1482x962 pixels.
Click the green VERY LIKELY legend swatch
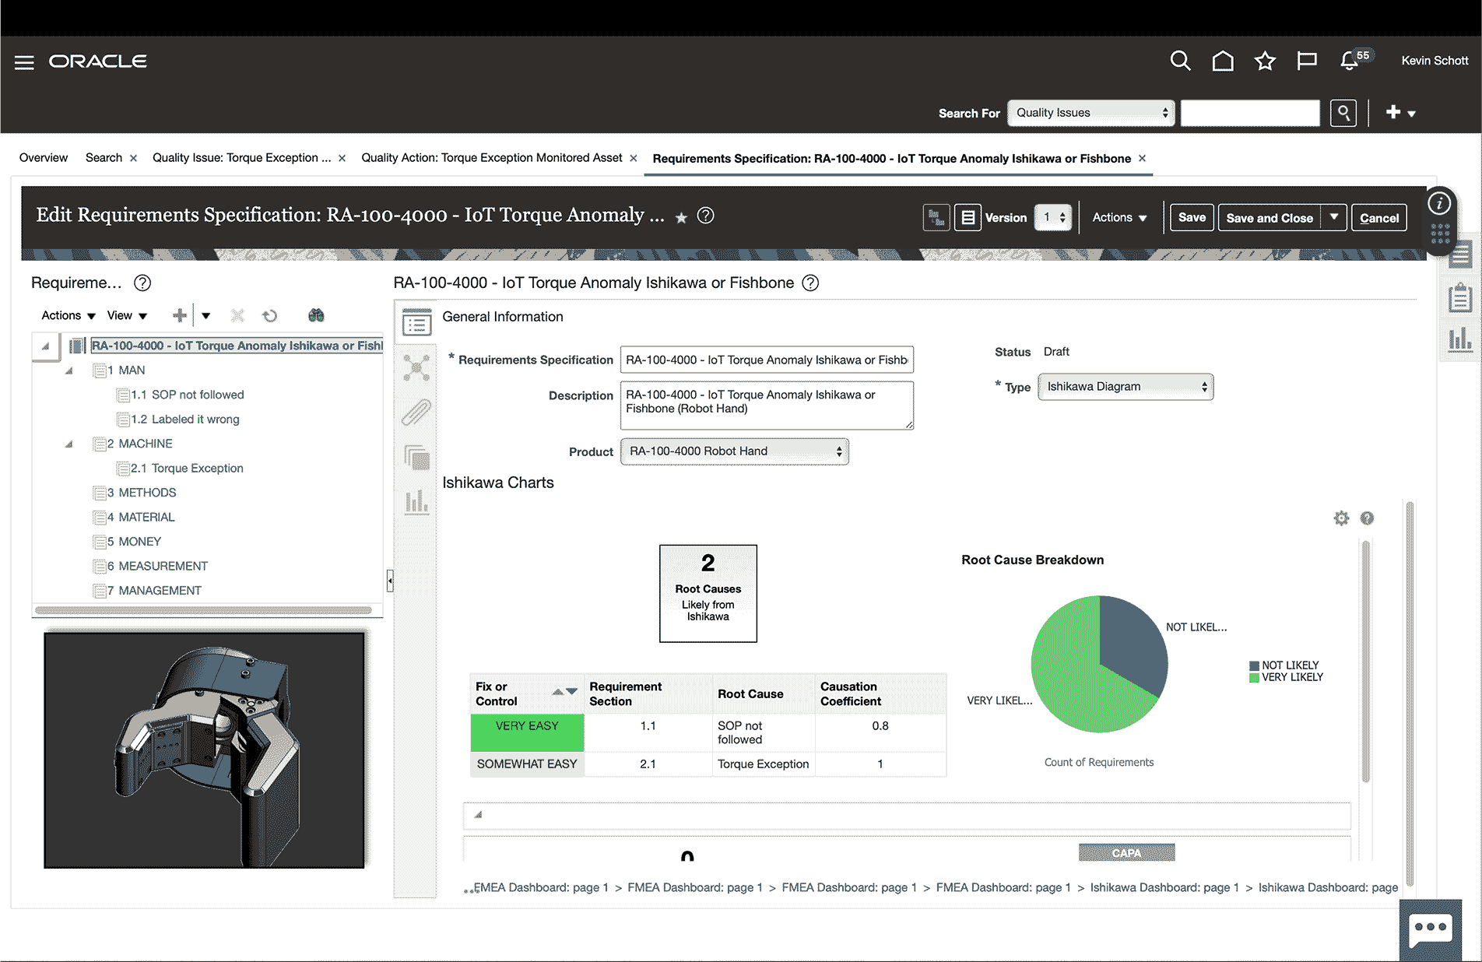pos(1254,678)
